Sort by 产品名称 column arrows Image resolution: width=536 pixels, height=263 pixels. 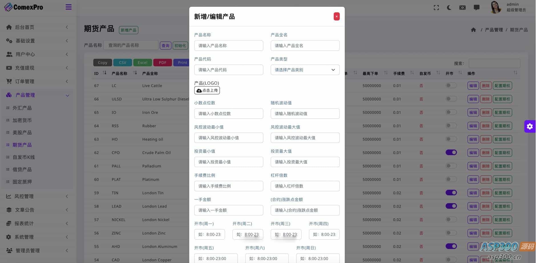135,73
